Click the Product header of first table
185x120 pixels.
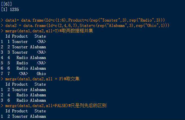pos(20,36)
